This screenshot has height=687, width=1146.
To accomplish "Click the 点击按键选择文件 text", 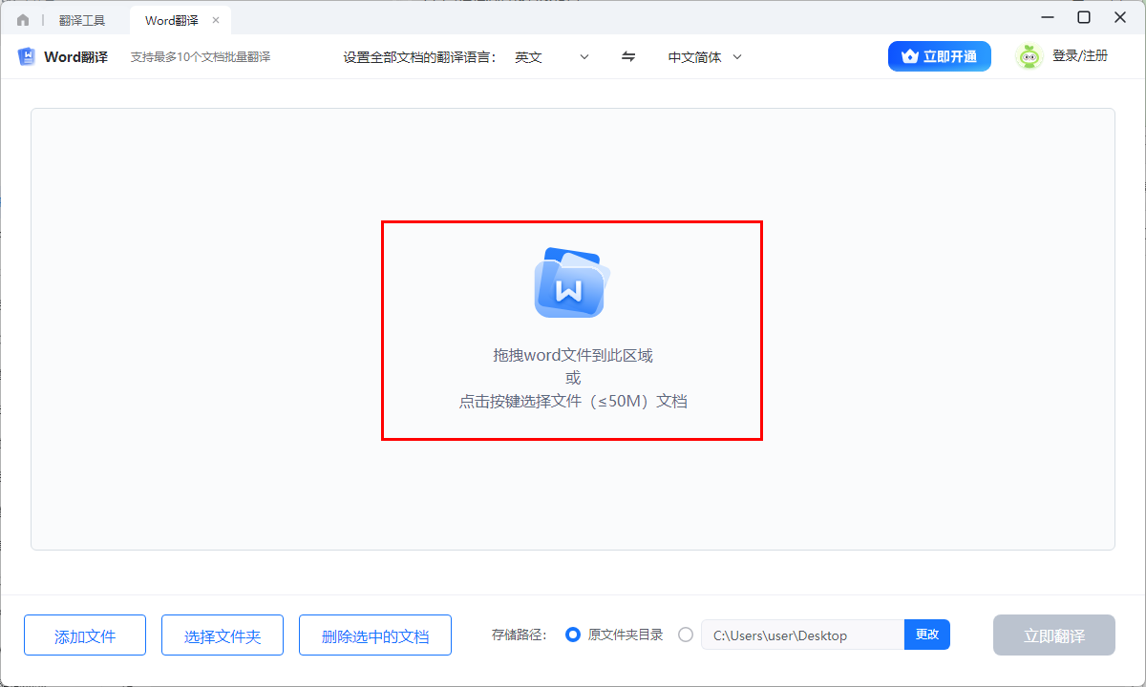I will [573, 402].
